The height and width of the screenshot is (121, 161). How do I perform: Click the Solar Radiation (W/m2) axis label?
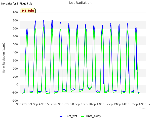(x=4, y=57)
